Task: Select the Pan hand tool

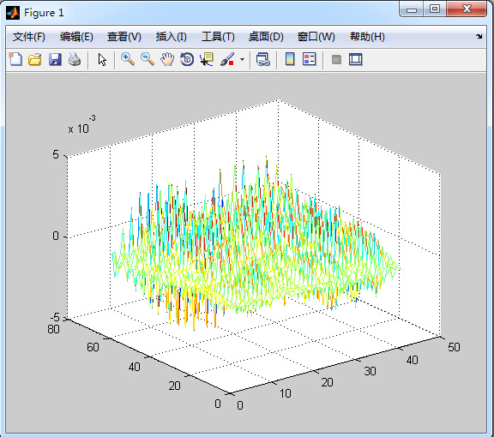Action: pyautogui.click(x=167, y=59)
